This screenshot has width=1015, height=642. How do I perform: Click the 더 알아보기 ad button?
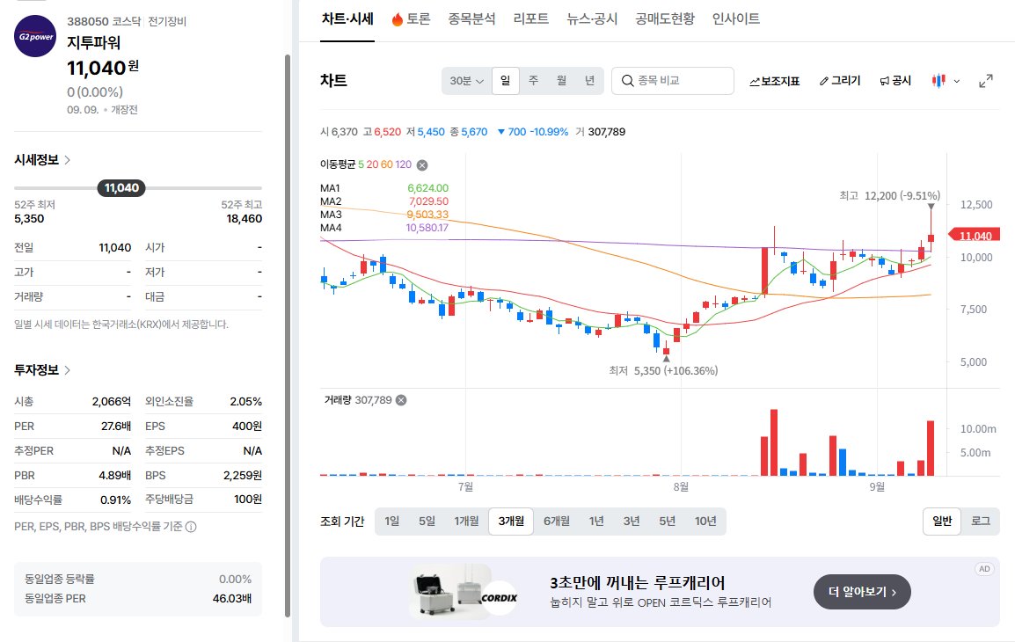[862, 592]
